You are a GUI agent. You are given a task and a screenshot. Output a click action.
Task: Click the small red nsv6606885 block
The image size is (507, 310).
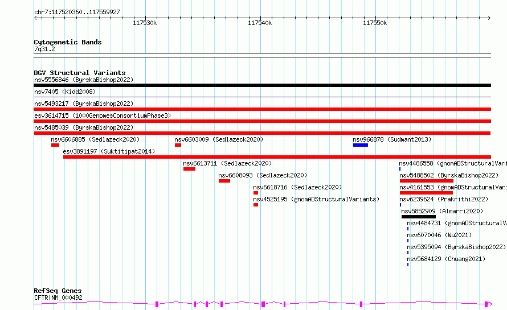tap(55, 145)
